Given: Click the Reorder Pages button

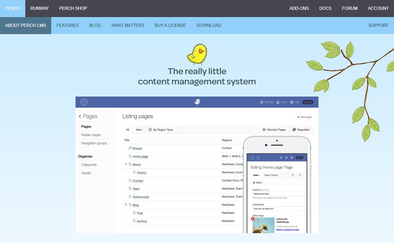Looking at the screenshot, I should [274, 130].
